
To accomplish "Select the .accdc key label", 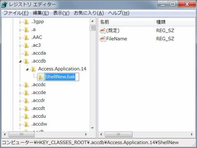I will click(x=39, y=85).
